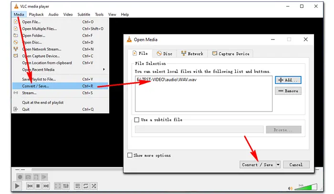Viewport: 334px width, 194px height.
Task: Start playback with the Play button
Action: 17,186
